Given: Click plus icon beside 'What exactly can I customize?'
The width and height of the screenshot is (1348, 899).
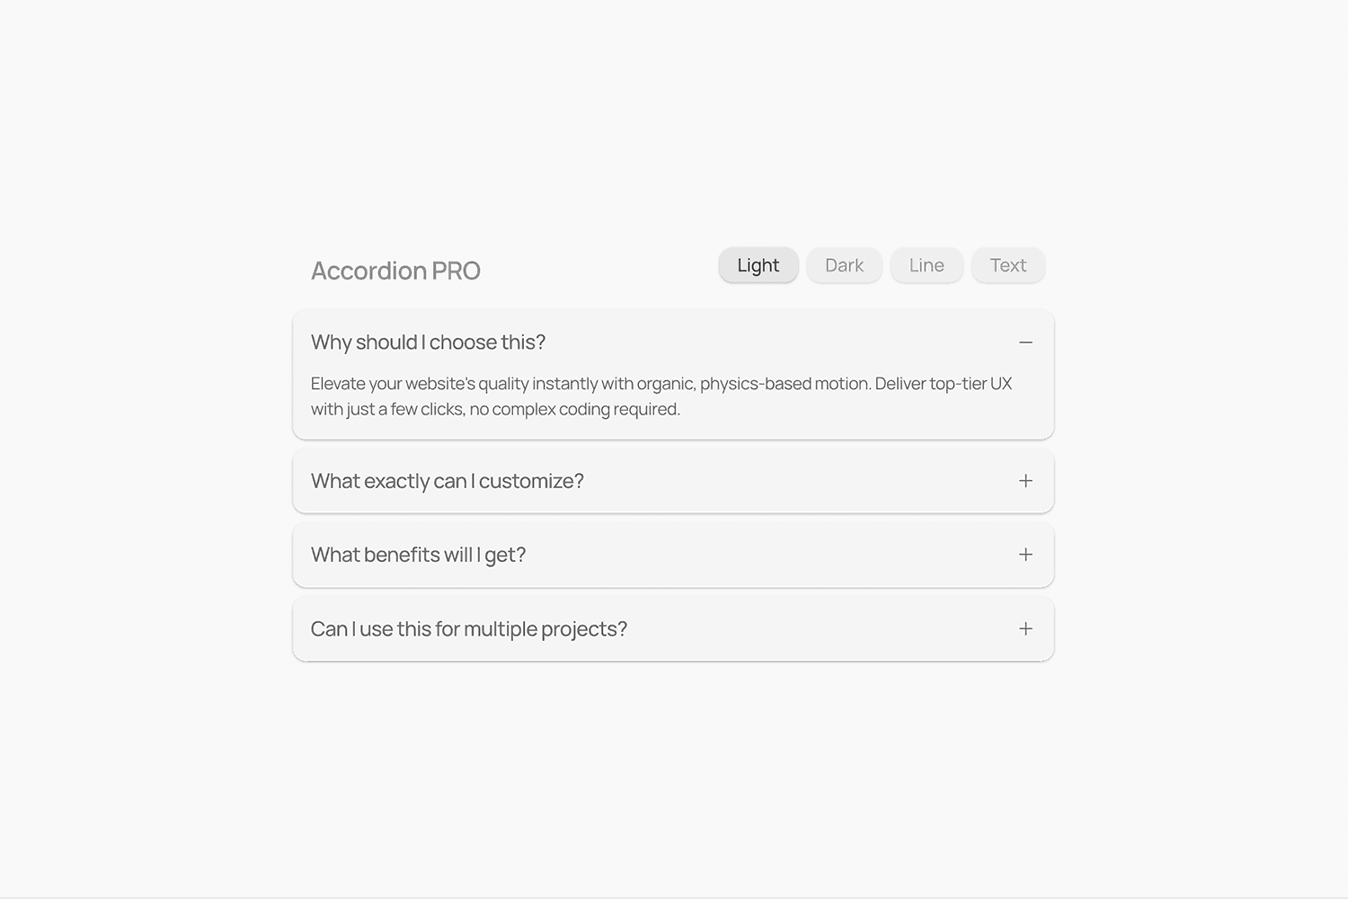Looking at the screenshot, I should click(1025, 481).
